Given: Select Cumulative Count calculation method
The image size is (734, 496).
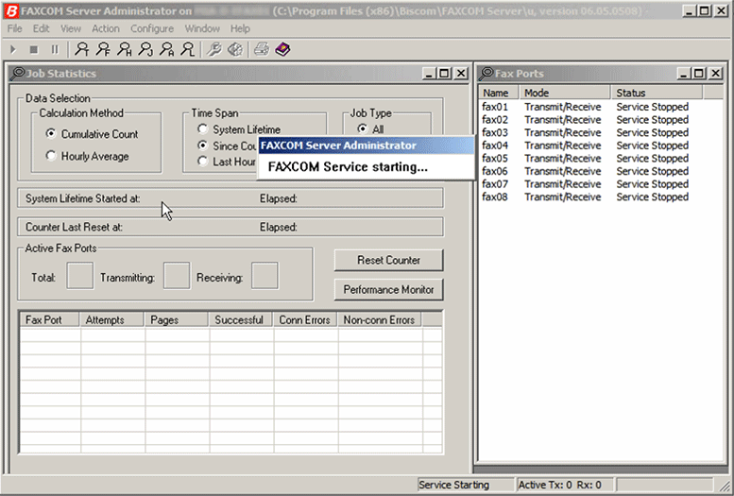Looking at the screenshot, I should (x=92, y=134).
